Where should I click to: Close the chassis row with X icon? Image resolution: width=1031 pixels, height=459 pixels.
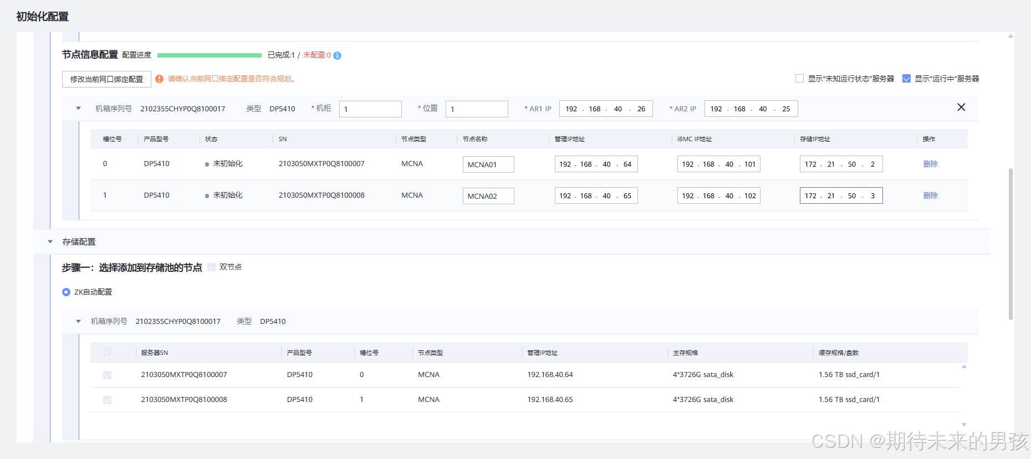[961, 107]
